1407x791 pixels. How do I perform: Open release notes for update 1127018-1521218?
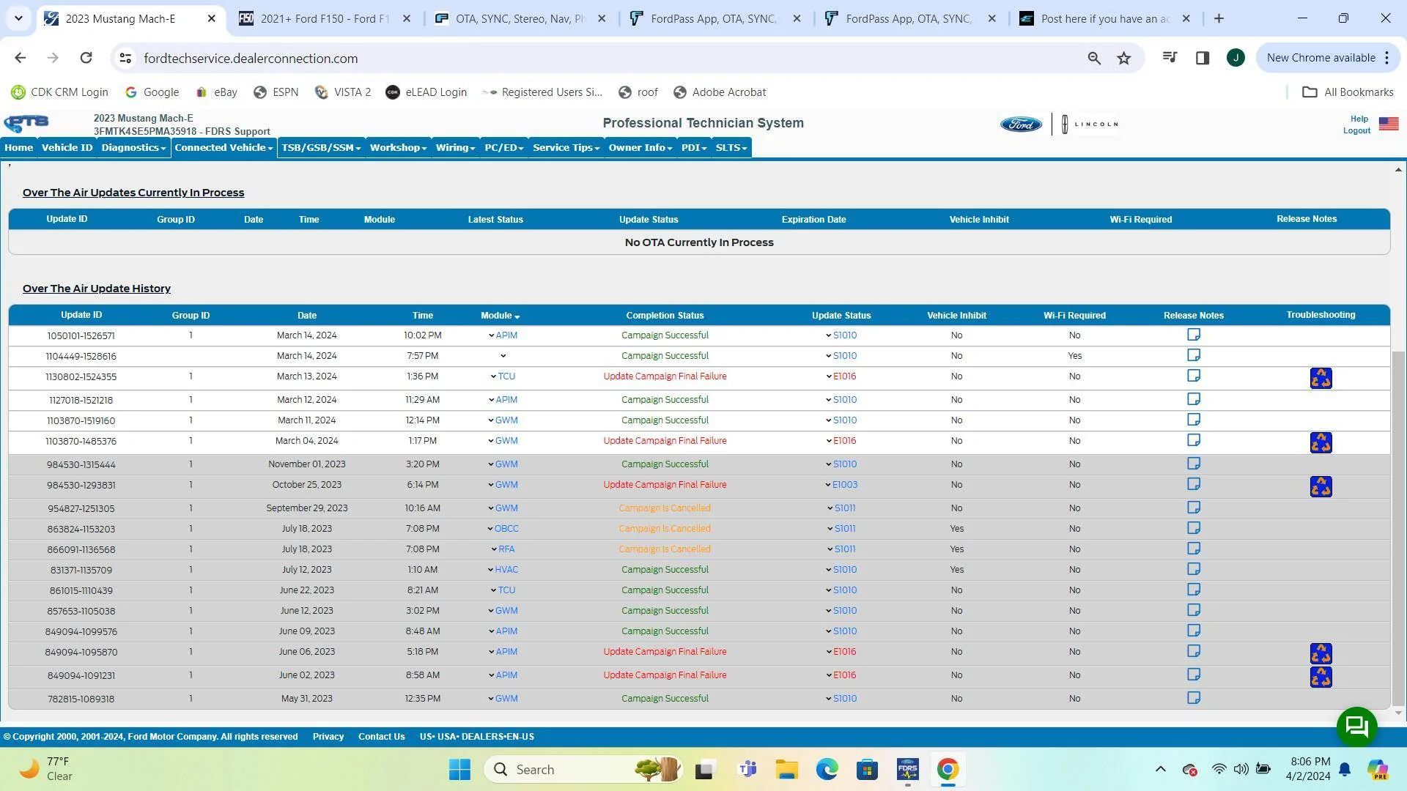pos(1194,399)
